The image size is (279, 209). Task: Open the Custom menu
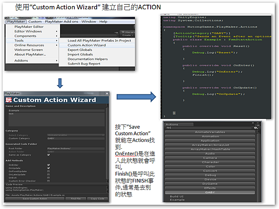35,21
